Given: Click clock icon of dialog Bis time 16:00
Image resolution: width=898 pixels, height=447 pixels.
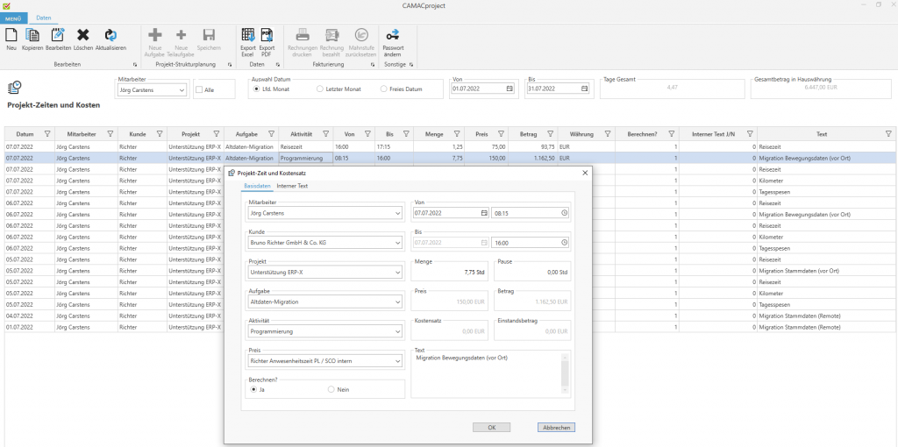Looking at the screenshot, I should pyautogui.click(x=564, y=243).
